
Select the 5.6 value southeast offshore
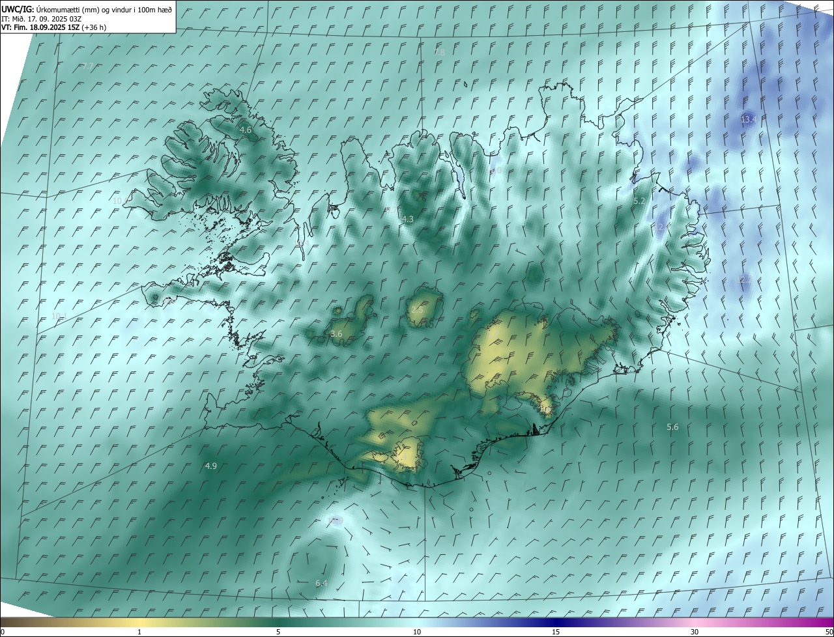point(672,427)
